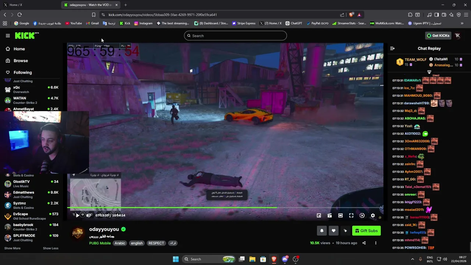The image size is (471, 265).
Task: Follow odayyouyou with heart button
Action: (x=333, y=231)
